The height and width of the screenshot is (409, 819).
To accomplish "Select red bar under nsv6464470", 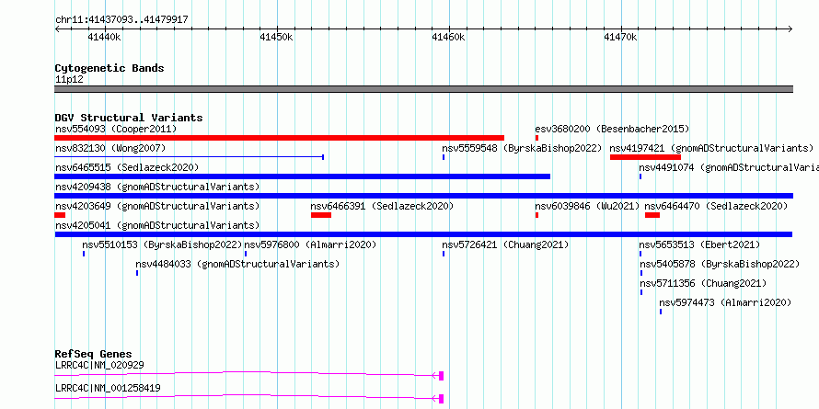I will [652, 215].
